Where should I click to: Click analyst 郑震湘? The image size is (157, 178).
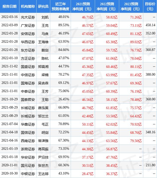43,67
